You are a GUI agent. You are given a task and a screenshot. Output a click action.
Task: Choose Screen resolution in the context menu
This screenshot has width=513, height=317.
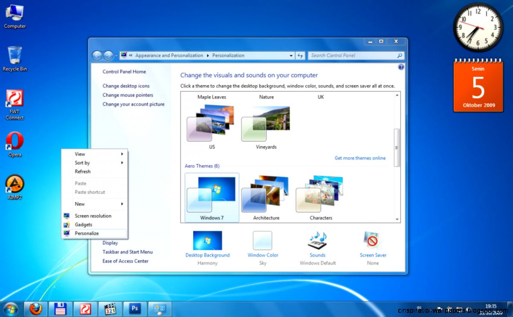click(x=95, y=216)
